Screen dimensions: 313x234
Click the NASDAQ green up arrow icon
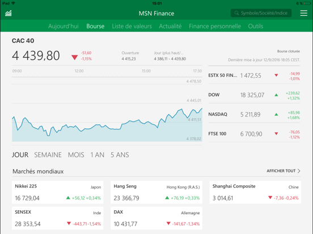point(276,114)
